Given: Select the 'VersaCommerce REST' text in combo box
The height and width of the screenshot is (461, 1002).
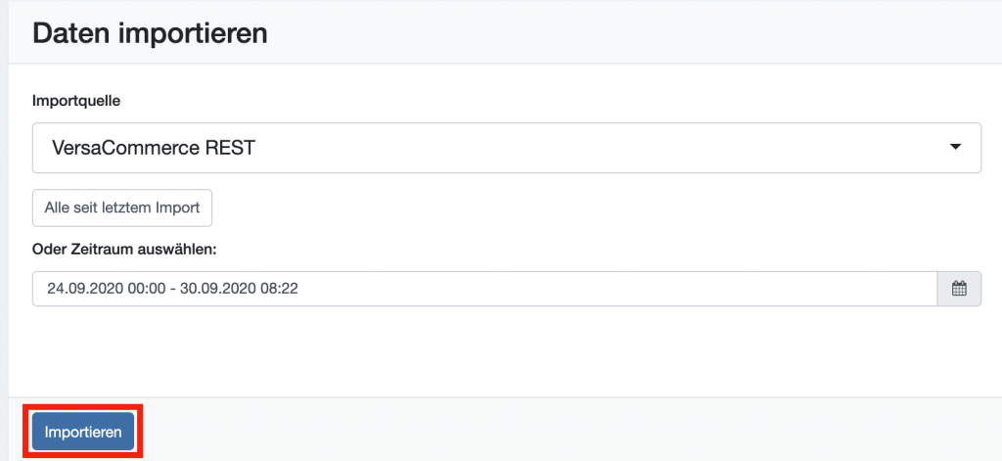Looking at the screenshot, I should click(154, 148).
